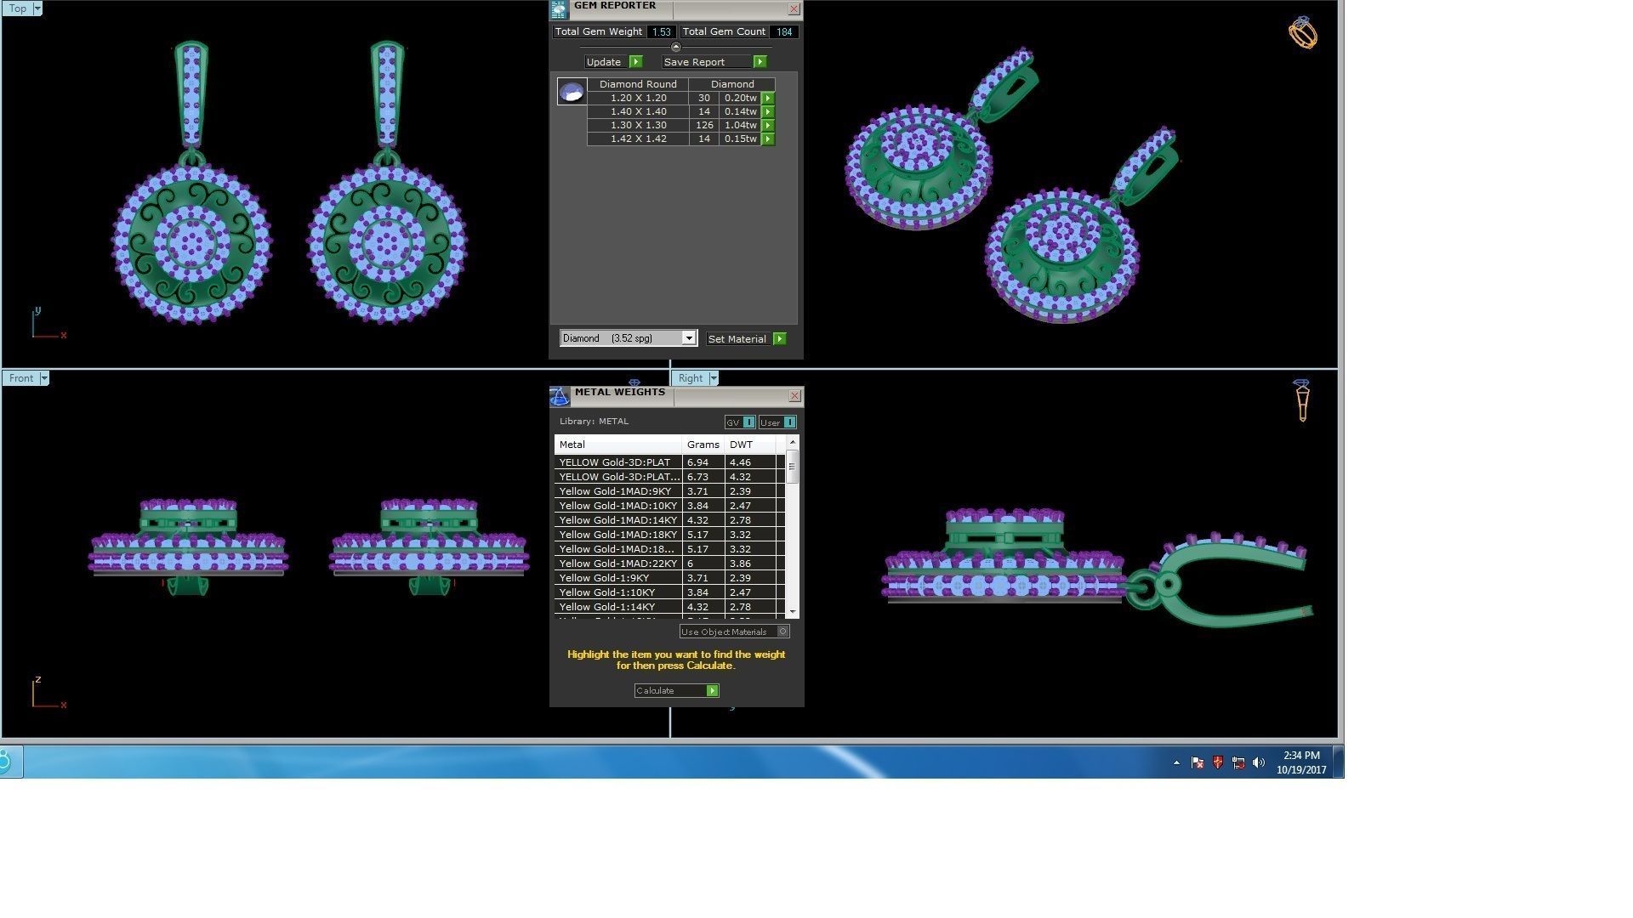Click the Metal Weights panel icon

click(559, 396)
